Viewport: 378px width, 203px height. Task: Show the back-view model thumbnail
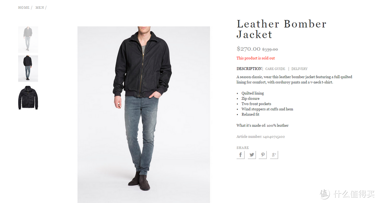pyautogui.click(x=28, y=69)
